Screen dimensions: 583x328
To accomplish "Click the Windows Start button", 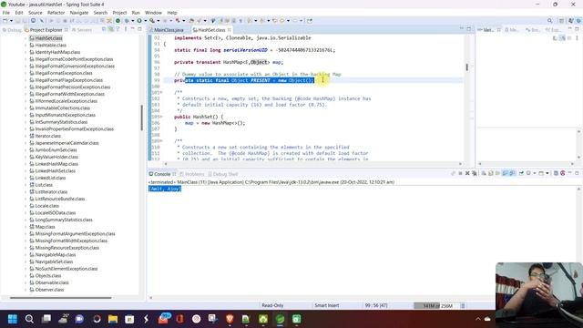I will (12, 319).
